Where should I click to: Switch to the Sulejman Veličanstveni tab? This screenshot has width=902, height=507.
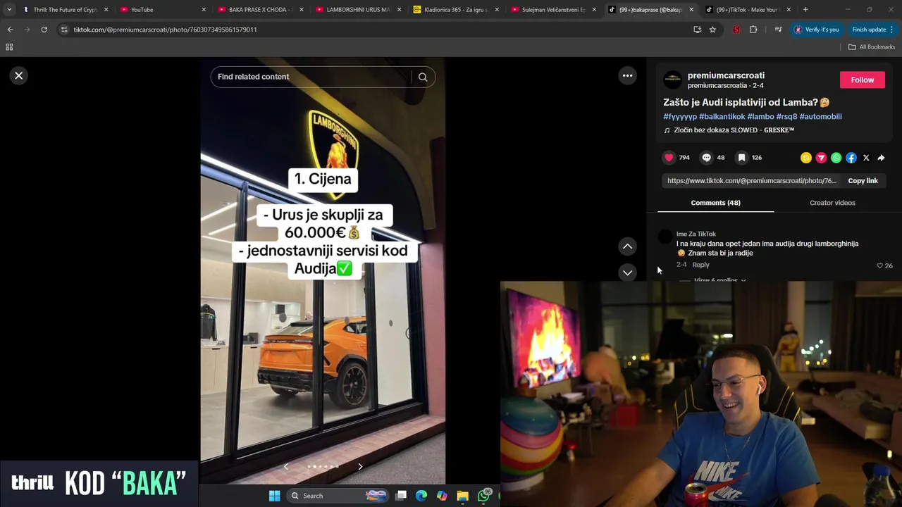coord(553,10)
